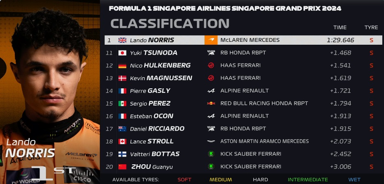The image size is (384, 184).
Task: Click the Danish flag beside Kevin Magnussen
Action: (122, 78)
